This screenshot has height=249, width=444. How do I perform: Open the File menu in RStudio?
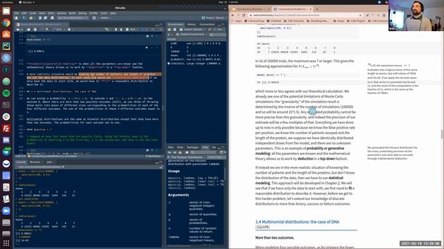click(17, 13)
